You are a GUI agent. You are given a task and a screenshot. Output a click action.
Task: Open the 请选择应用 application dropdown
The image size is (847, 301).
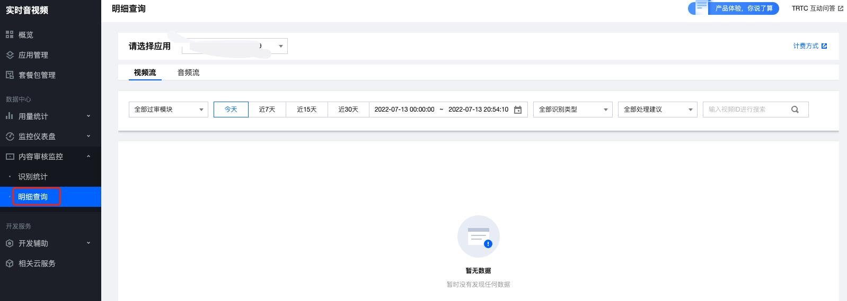pos(235,46)
